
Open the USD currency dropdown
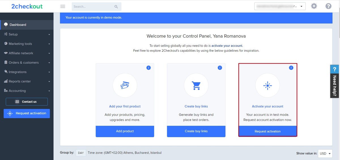(325, 153)
